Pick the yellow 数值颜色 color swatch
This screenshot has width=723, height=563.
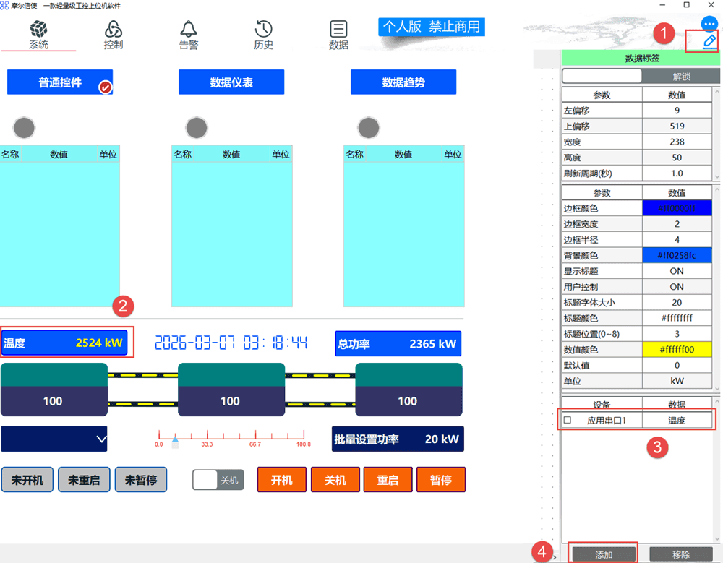click(x=677, y=349)
